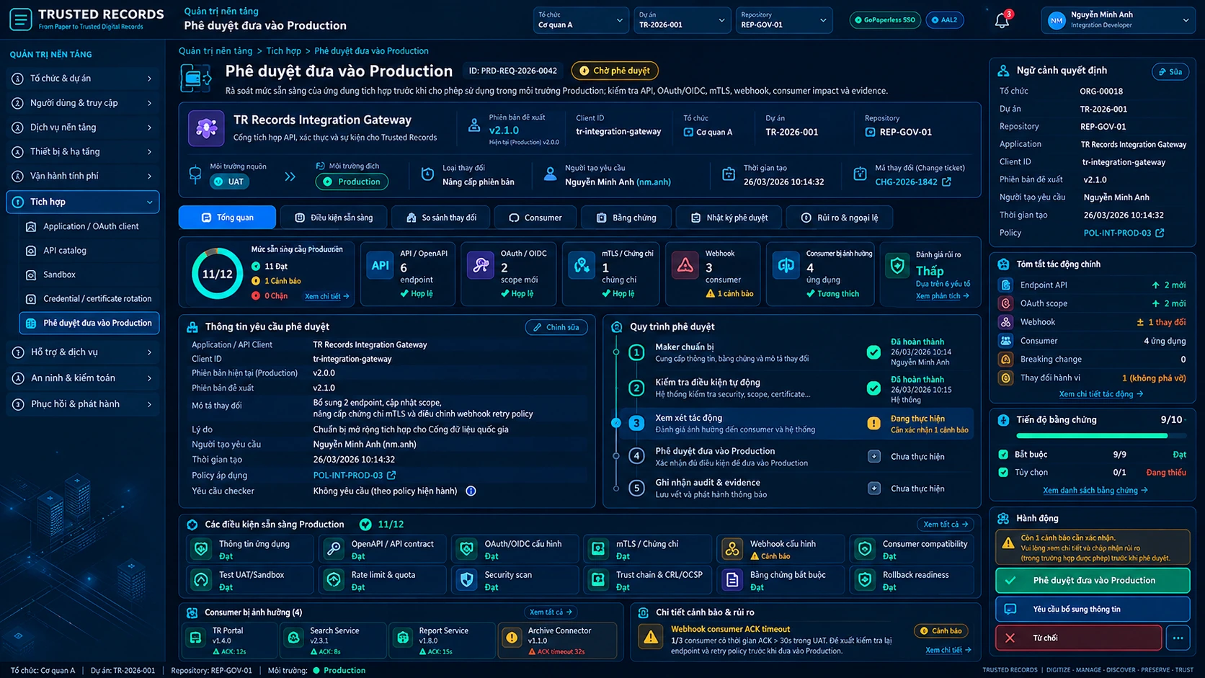Open change ticket CHG-2026-1842 external link icon
The height and width of the screenshot is (678, 1205).
[946, 182]
